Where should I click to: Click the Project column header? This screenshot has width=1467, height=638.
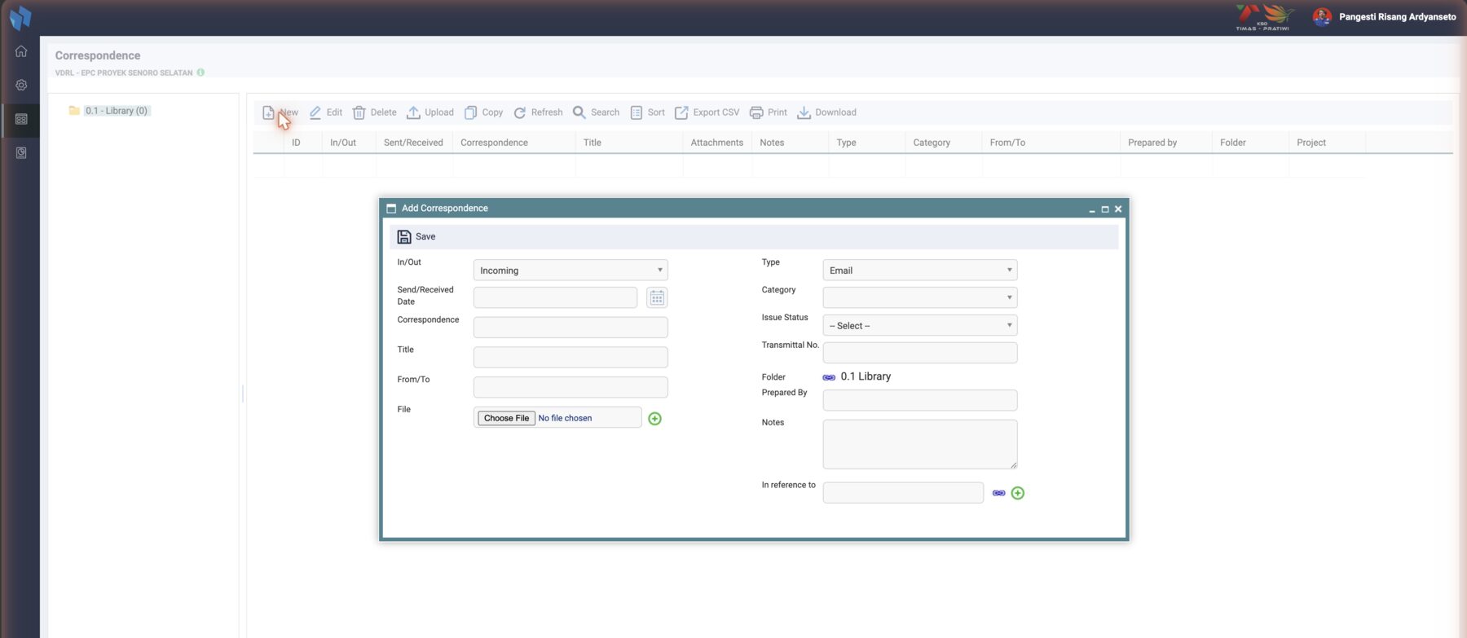click(x=1311, y=143)
